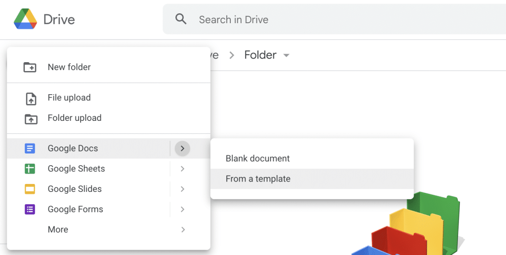Click the magnifying glass search icon
Screen dimensions: 506x255
point(181,19)
